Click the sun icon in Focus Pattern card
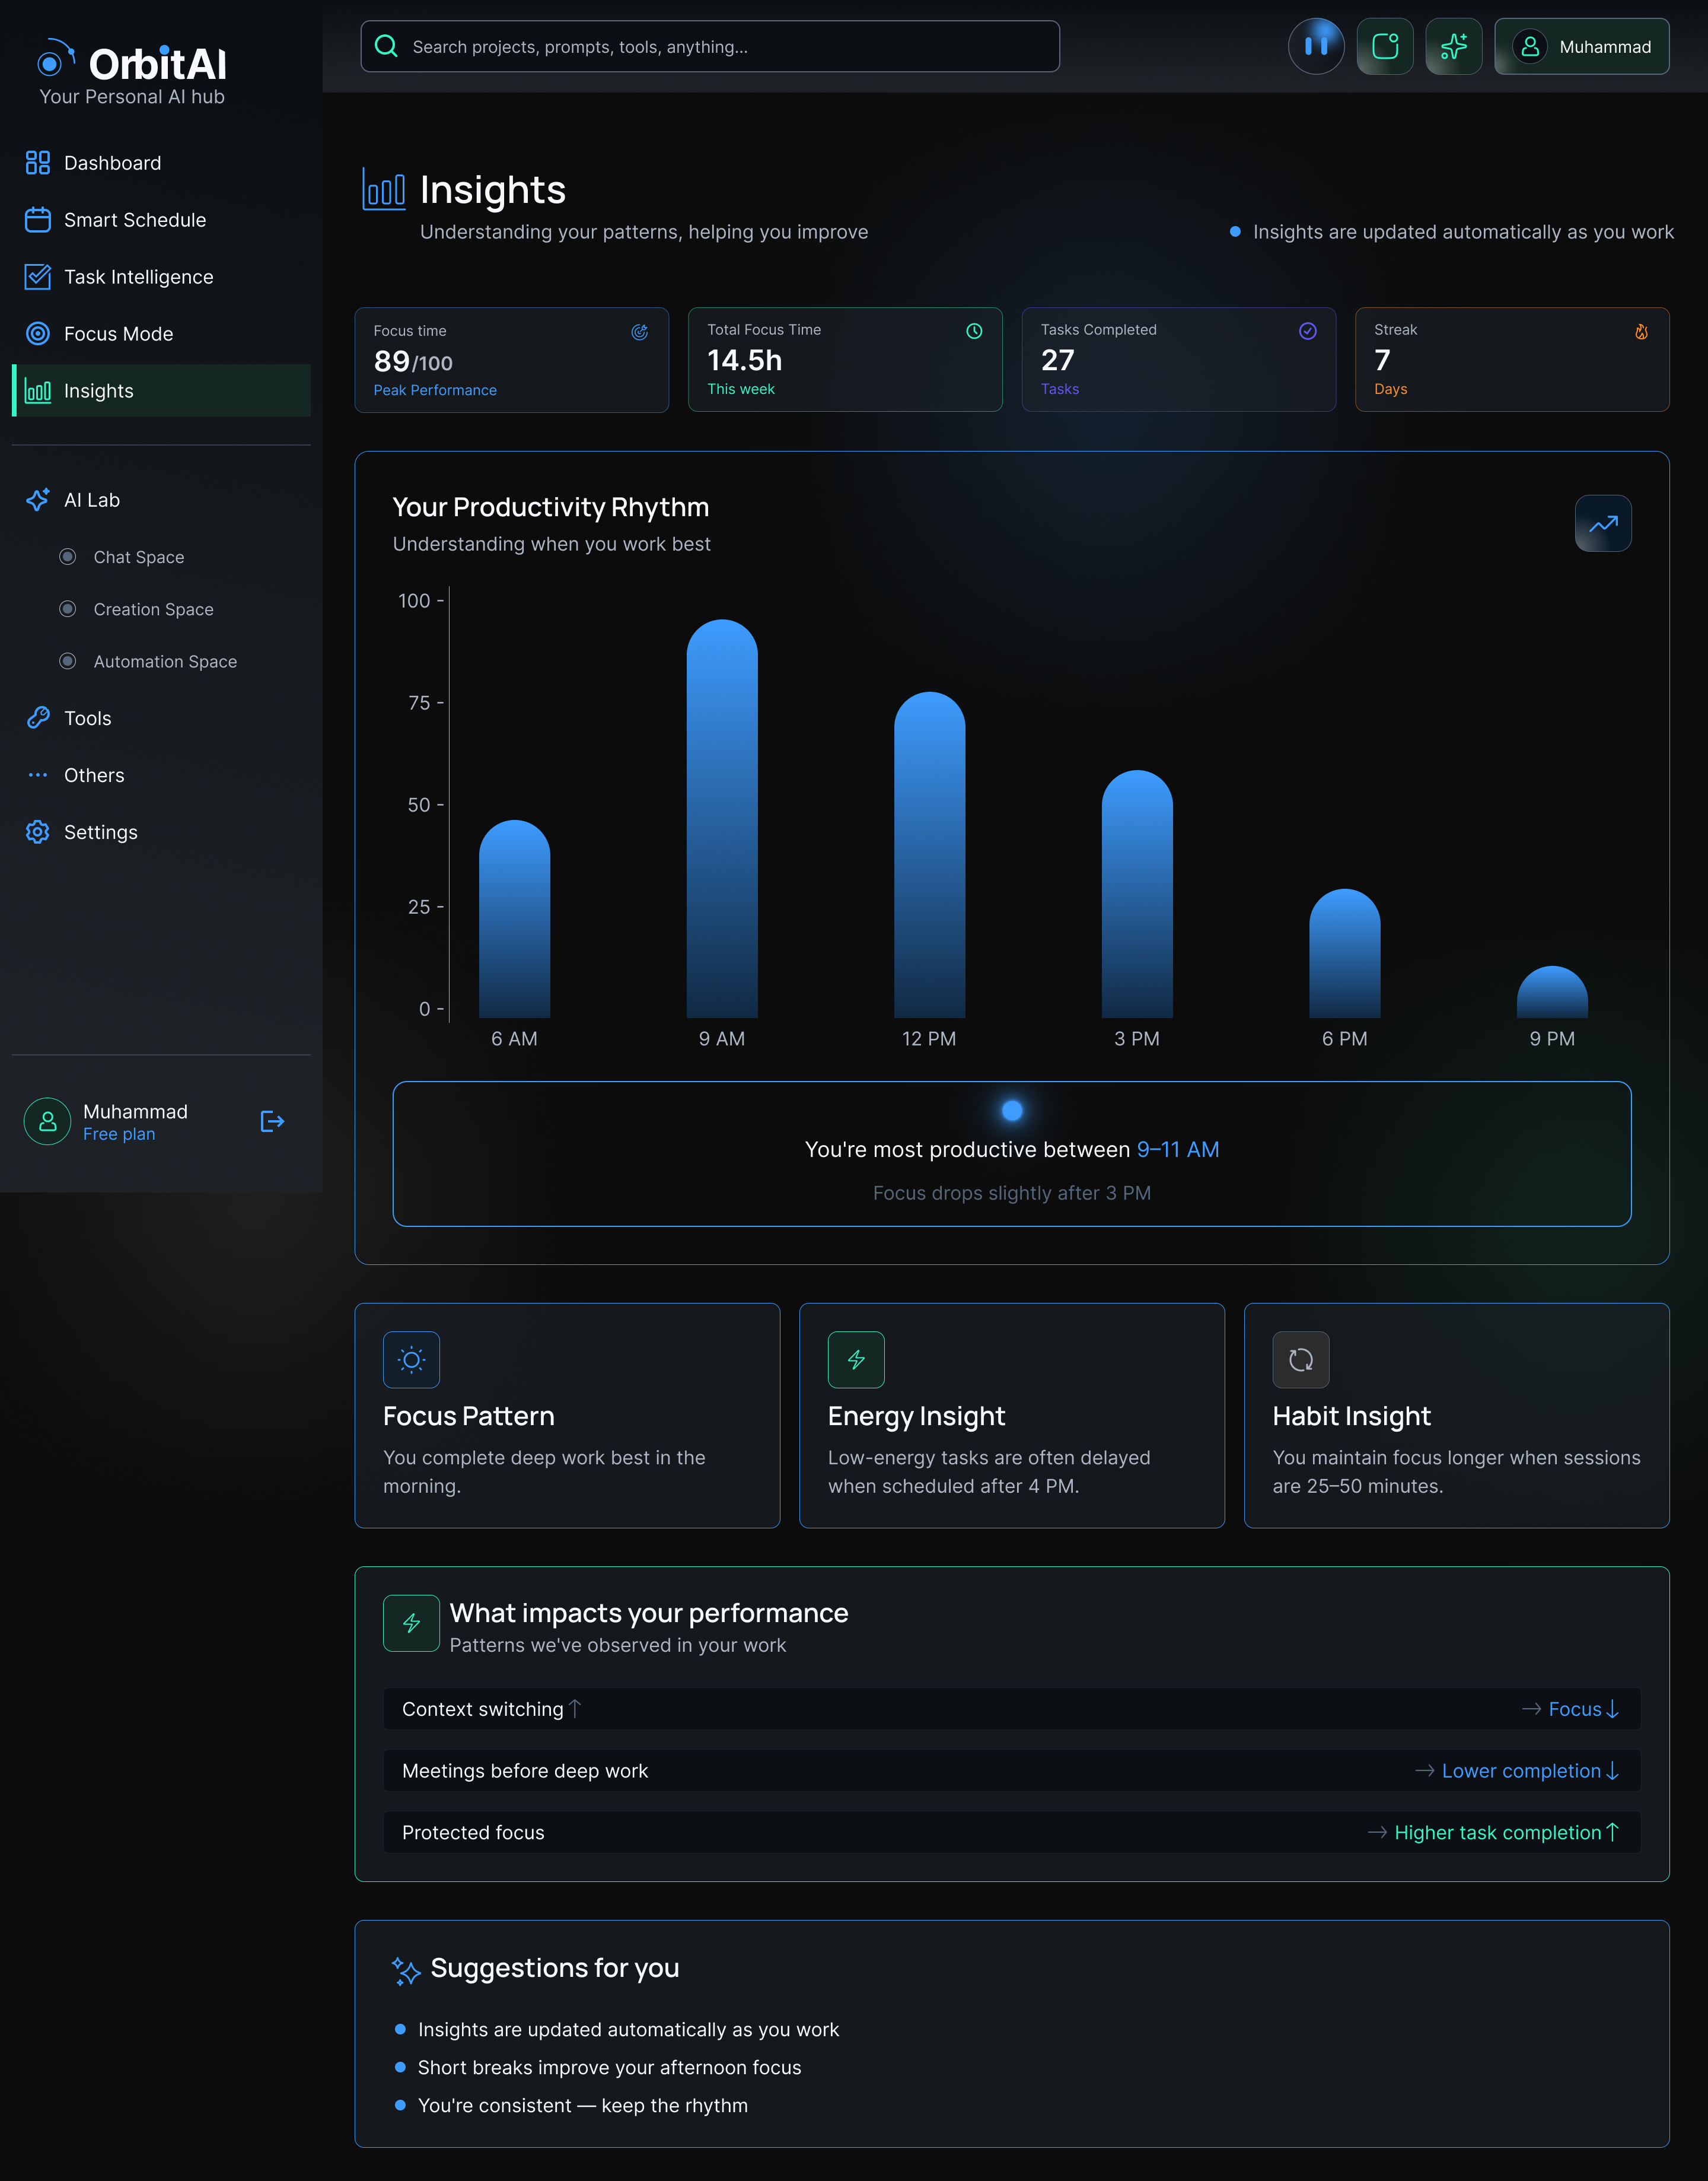 411,1360
